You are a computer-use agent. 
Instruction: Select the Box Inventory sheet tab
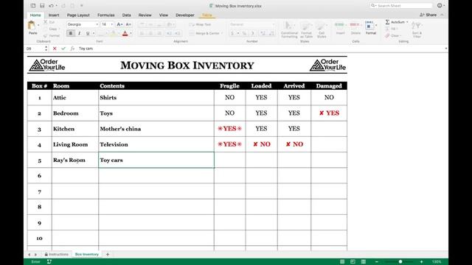[87, 254]
